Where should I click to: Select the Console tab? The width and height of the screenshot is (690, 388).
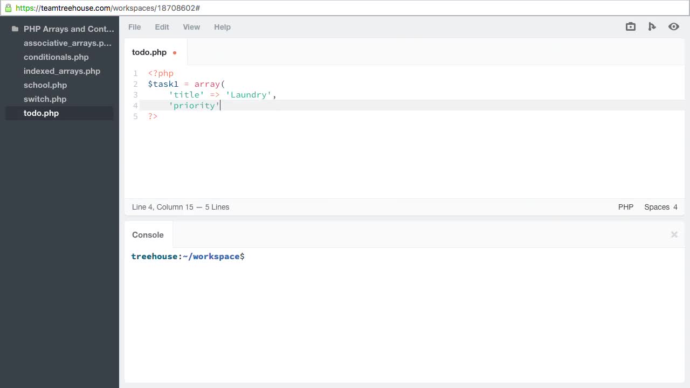point(148,234)
